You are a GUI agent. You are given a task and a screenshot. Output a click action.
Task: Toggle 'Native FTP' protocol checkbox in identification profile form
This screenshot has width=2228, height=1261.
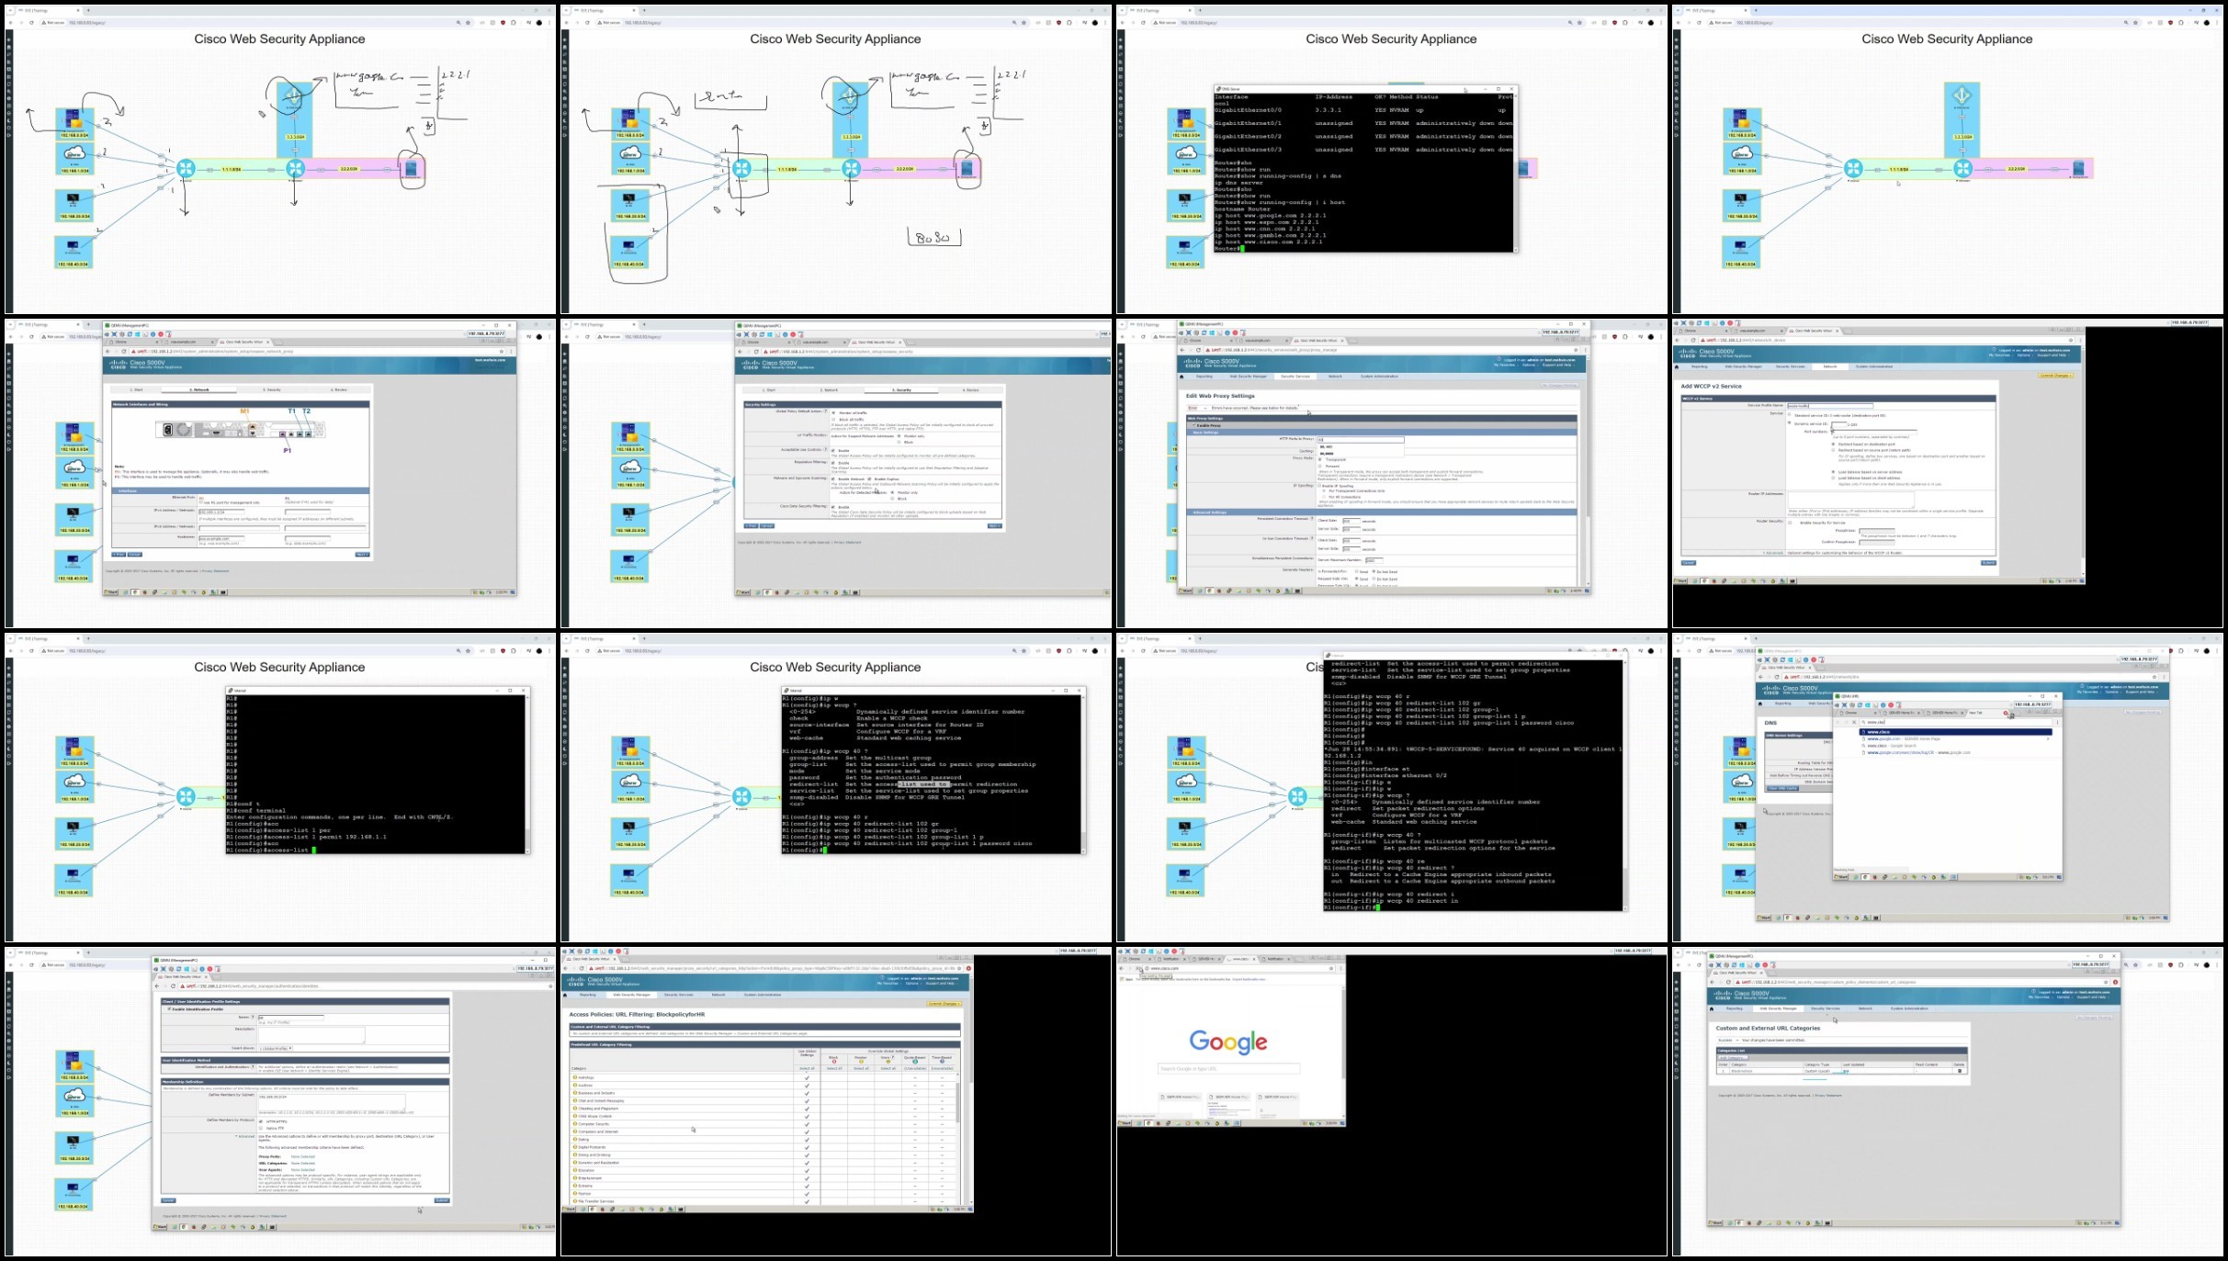tap(261, 1128)
